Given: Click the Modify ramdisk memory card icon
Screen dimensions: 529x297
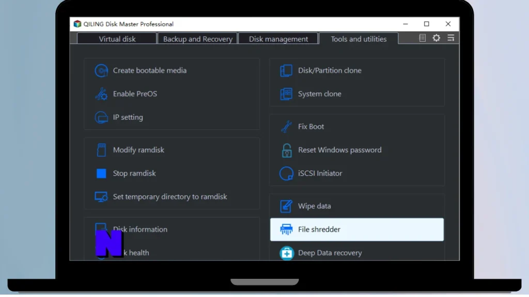Looking at the screenshot, I should tap(101, 150).
